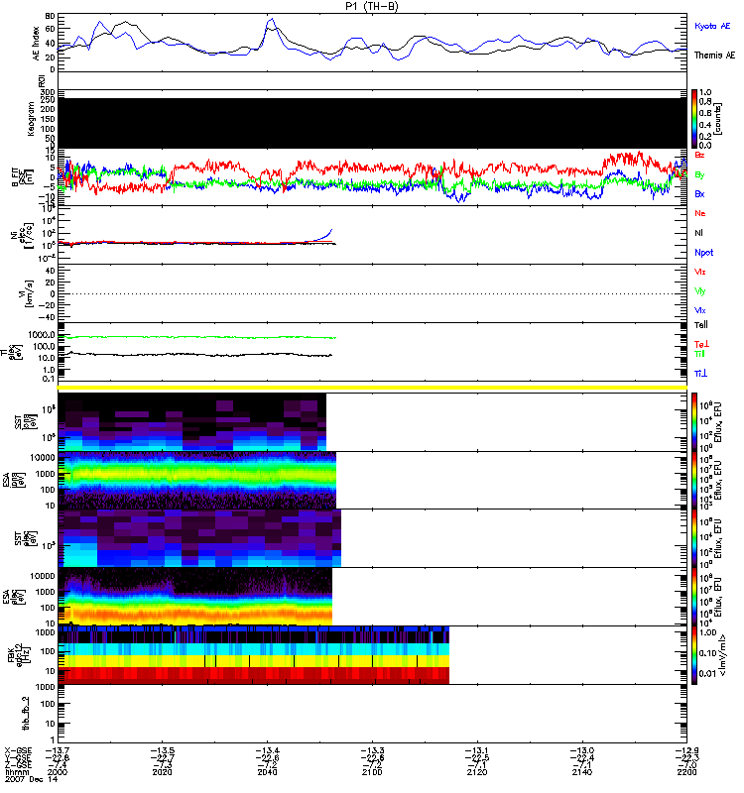Select the red "Bz" legend label
Screen dimensions: 744x793
point(699,155)
